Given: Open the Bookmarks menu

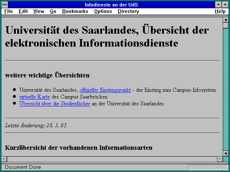Looking at the screenshot, I should pos(75,11).
